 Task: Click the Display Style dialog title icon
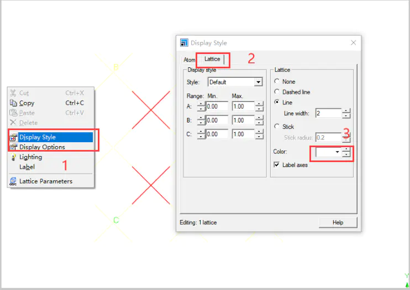184,42
